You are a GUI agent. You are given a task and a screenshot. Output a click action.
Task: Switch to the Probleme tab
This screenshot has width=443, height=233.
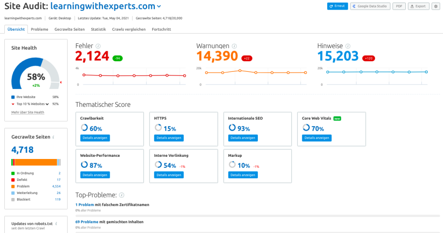tap(39, 29)
